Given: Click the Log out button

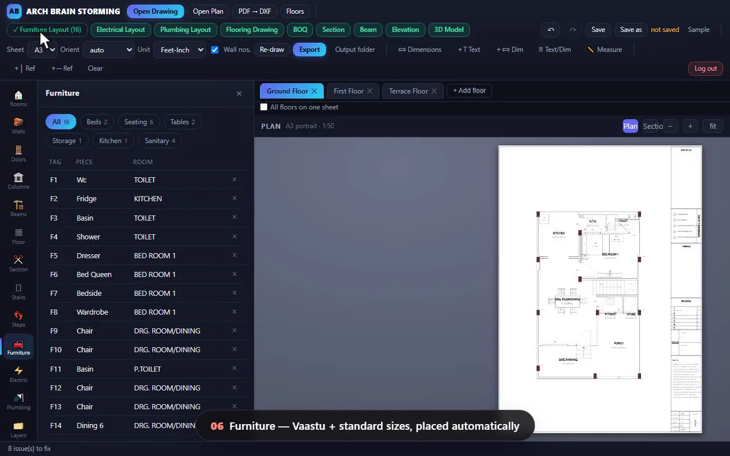Looking at the screenshot, I should 705,68.
